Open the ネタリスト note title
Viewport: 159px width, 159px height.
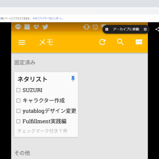pos(32,79)
